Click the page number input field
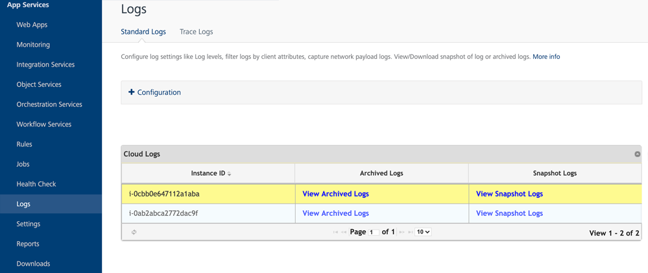Image resolution: width=648 pixels, height=273 pixels. click(x=374, y=232)
